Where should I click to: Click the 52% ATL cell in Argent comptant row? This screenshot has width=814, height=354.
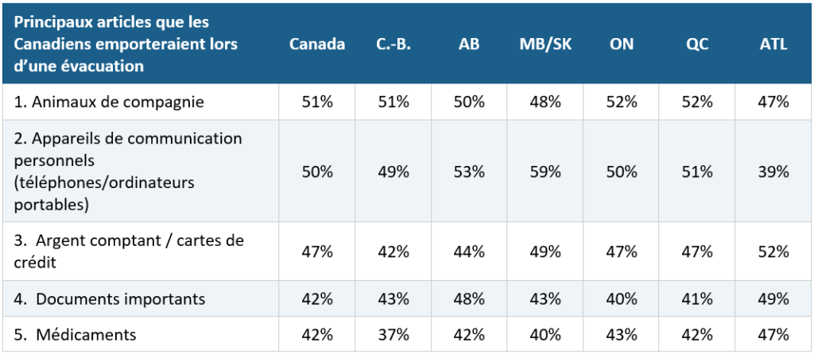coord(773,252)
